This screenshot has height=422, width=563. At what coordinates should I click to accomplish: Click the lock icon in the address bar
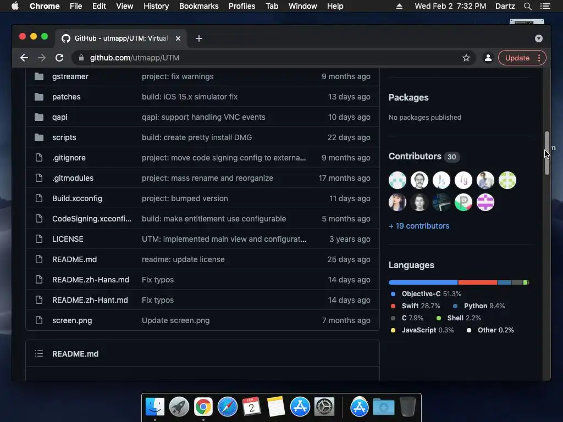click(x=81, y=58)
